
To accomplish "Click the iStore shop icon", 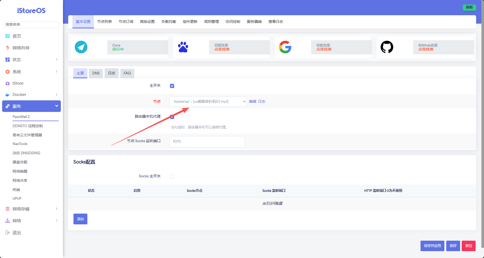I will [8, 83].
